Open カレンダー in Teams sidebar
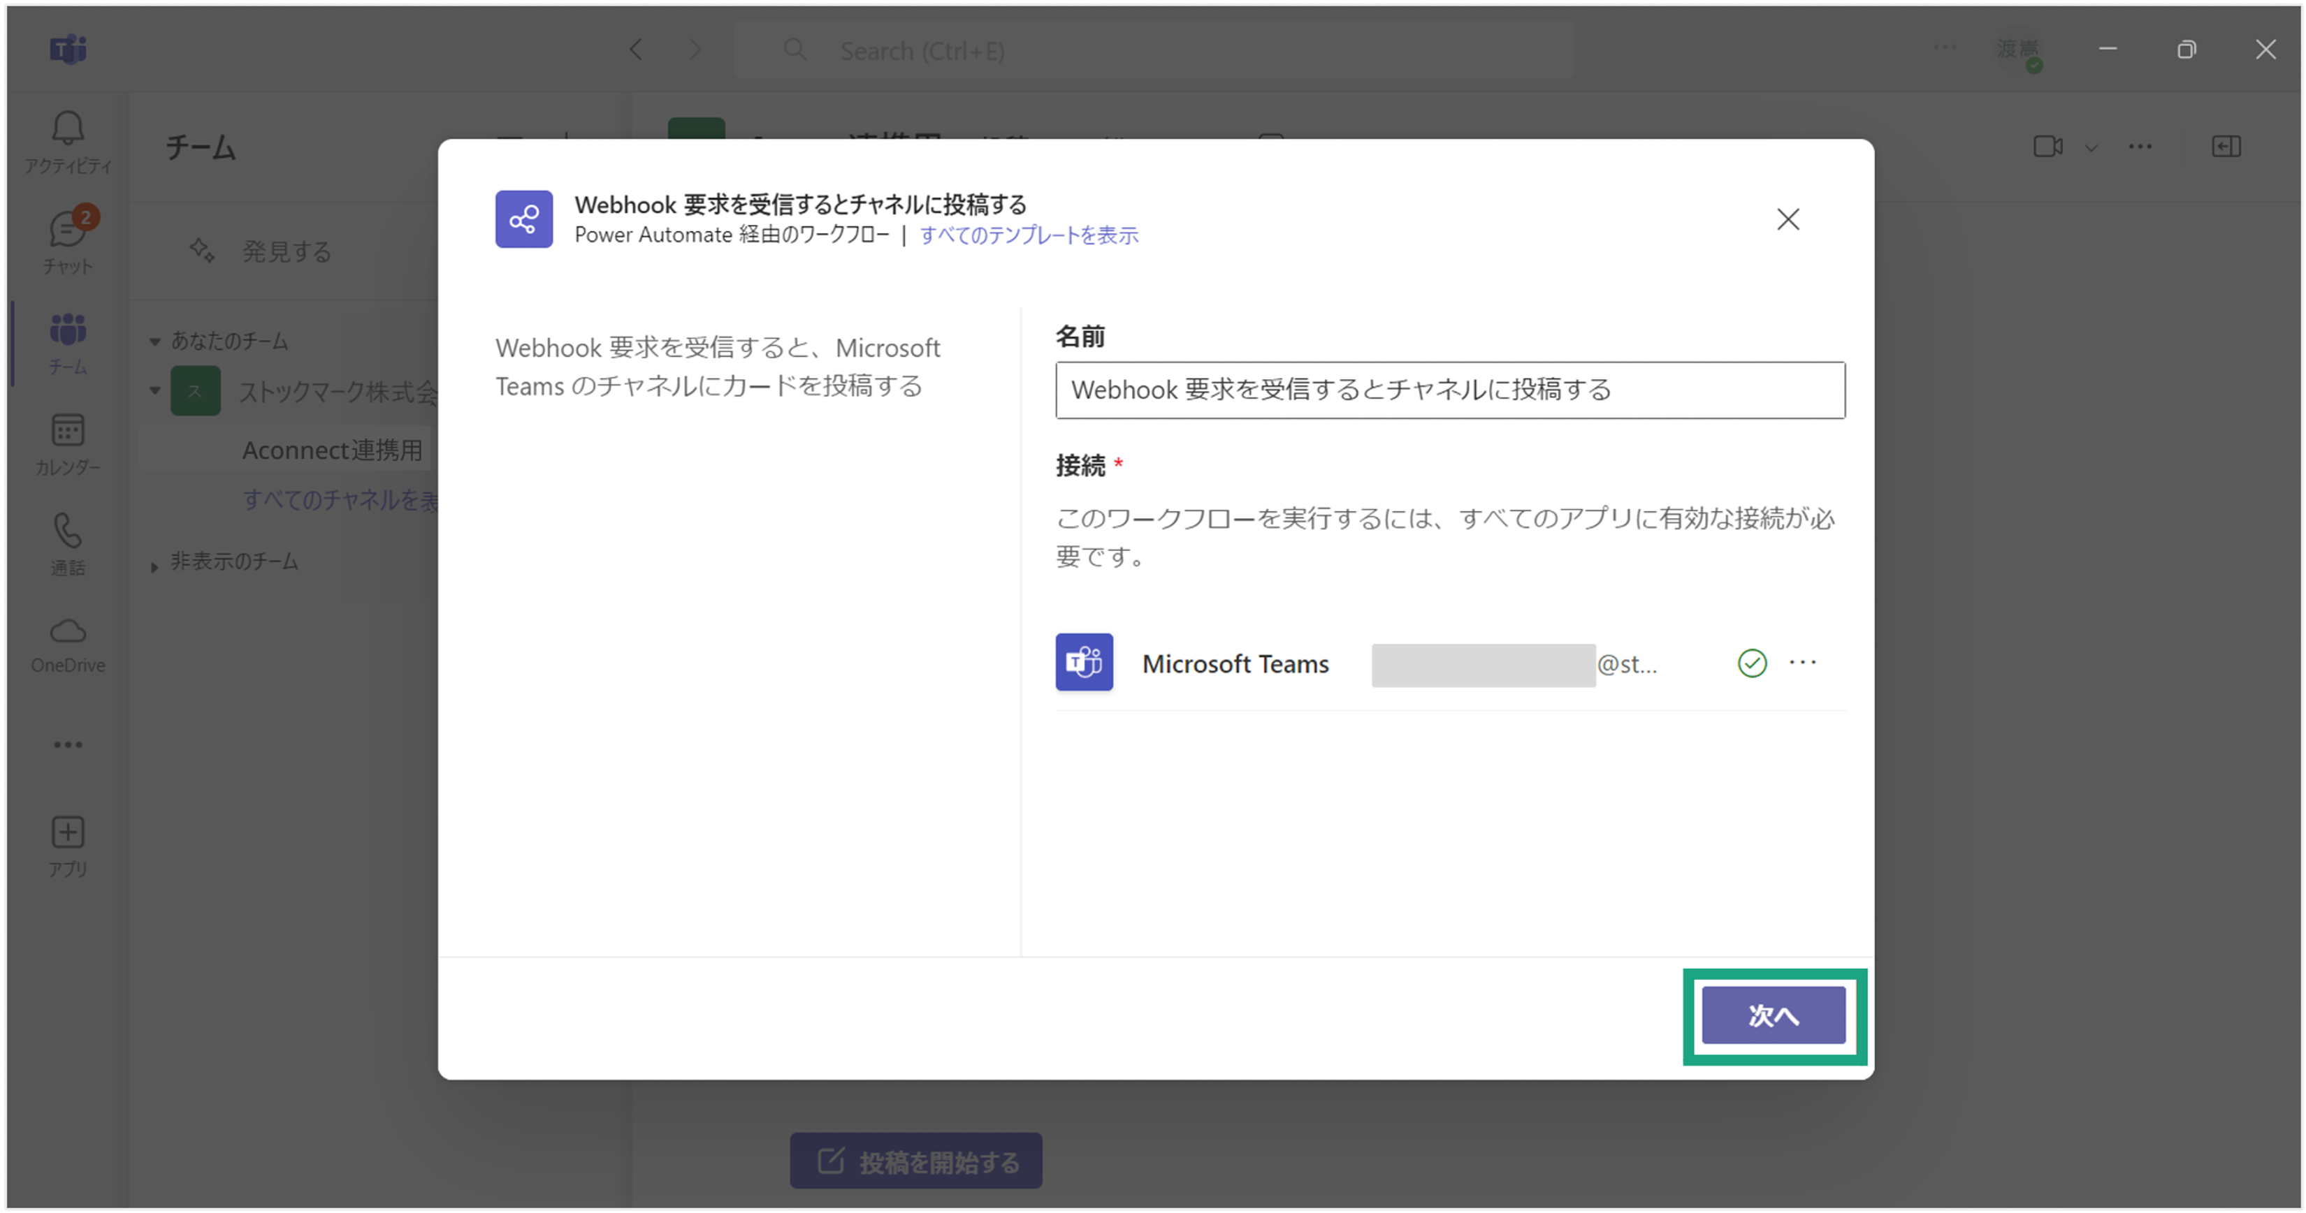2306x1213 pixels. point(68,445)
